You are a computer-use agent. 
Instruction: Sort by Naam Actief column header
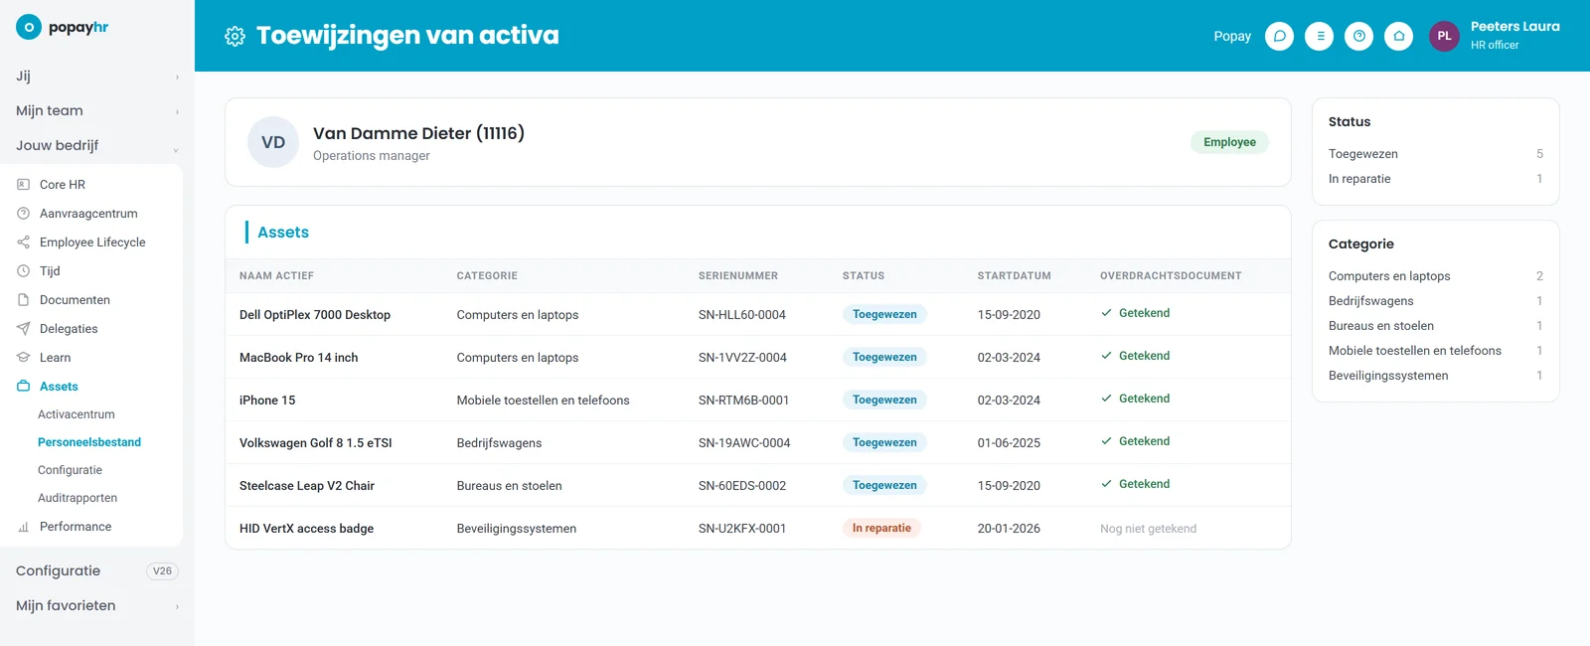[x=276, y=276]
